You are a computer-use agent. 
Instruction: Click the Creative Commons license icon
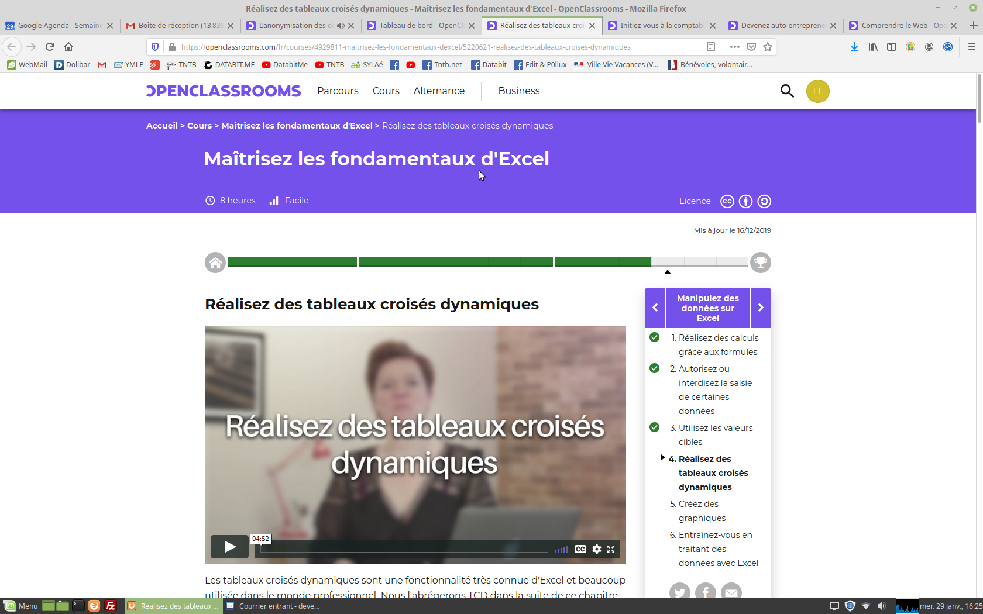pos(727,201)
